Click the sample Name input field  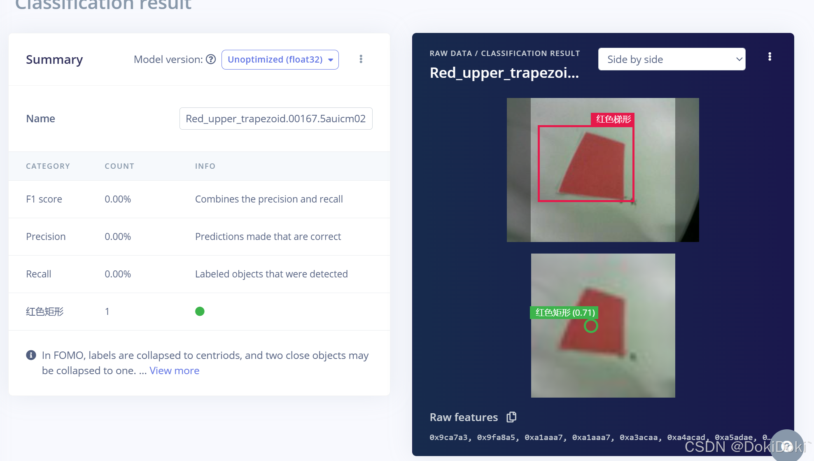tap(275, 119)
